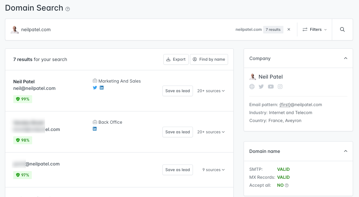Open LinkedIn icon under Back Office
The height and width of the screenshot is (197, 359).
pyautogui.click(x=94, y=129)
